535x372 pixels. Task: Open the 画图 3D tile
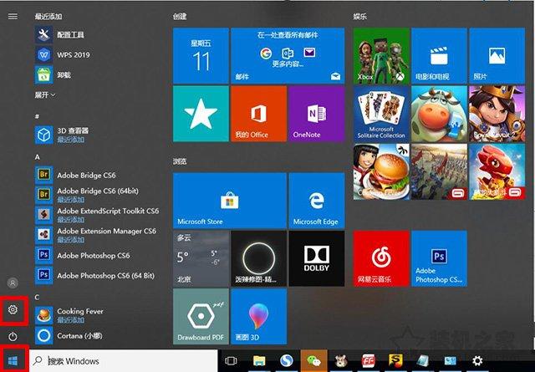pos(258,316)
